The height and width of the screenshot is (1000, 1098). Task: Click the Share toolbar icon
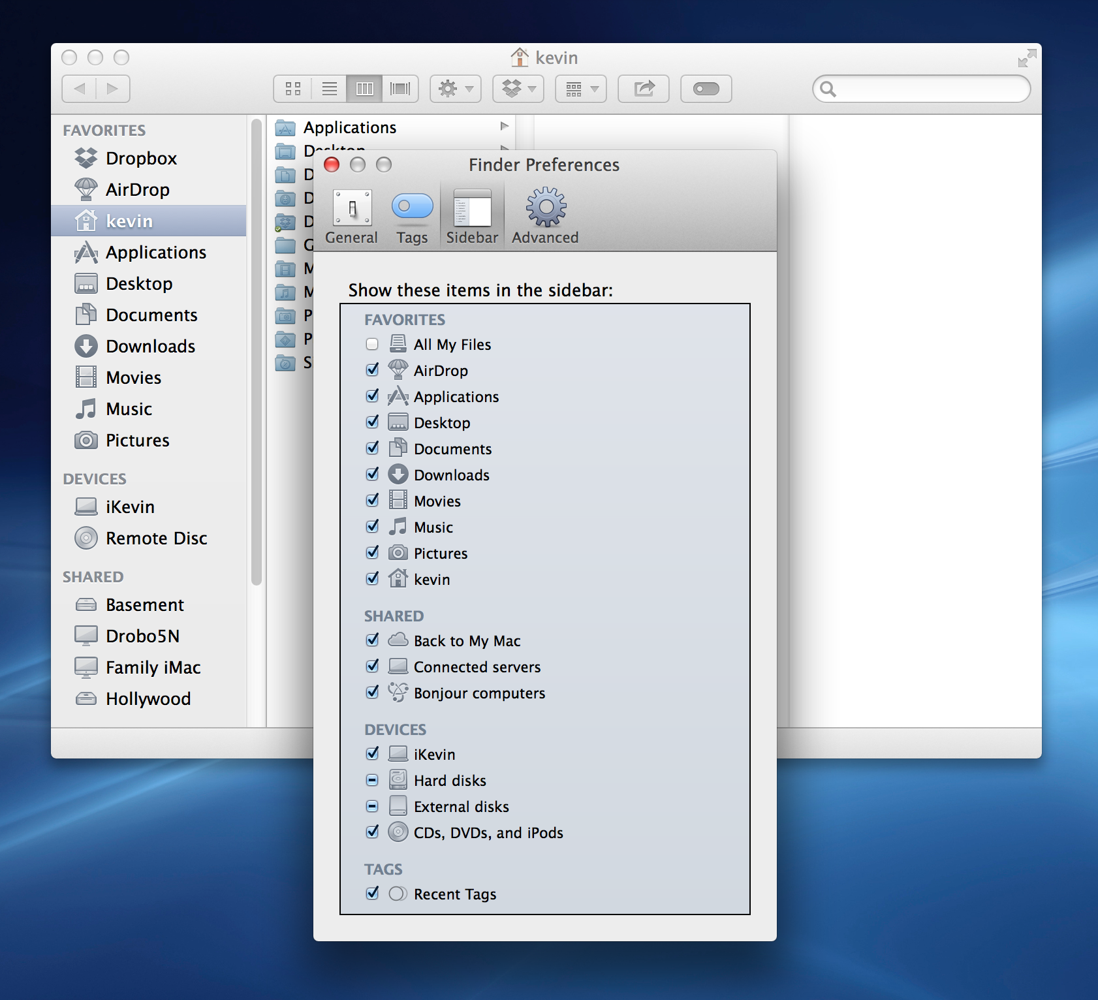click(x=643, y=89)
